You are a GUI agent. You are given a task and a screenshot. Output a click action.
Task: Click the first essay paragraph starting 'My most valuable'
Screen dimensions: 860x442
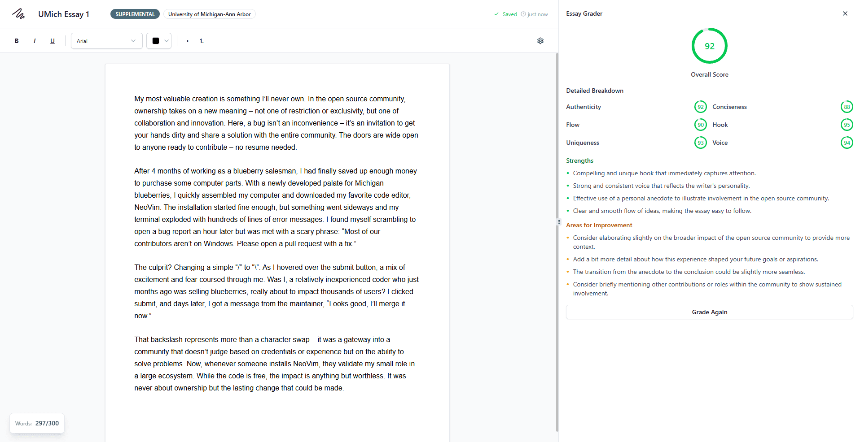[276, 123]
